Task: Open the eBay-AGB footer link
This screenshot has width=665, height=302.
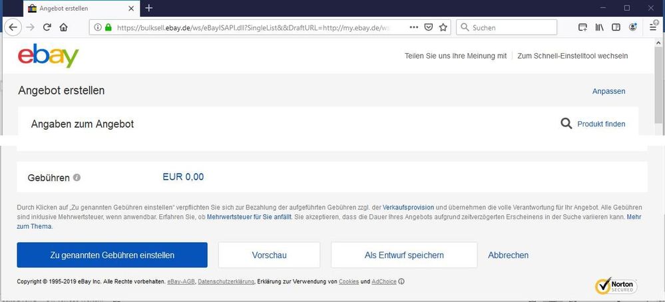Action: coord(181,281)
